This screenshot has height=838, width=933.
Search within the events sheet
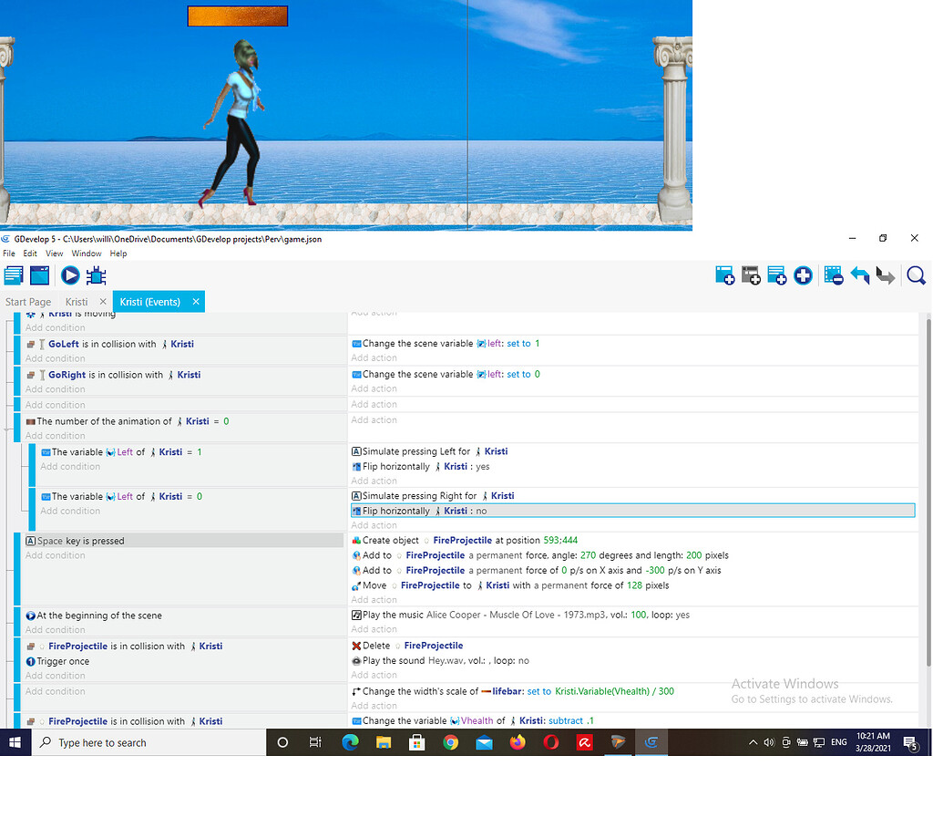coord(916,274)
